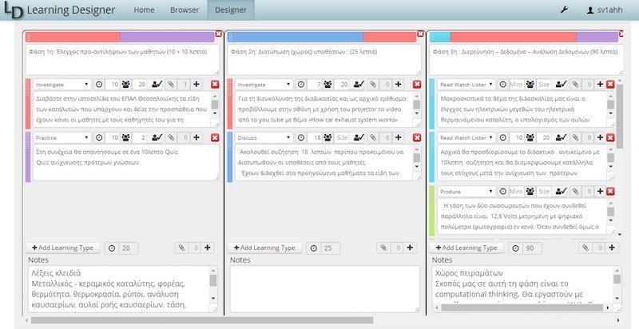Switch to the Browser tab
This screenshot has width=639, height=329.
[185, 10]
